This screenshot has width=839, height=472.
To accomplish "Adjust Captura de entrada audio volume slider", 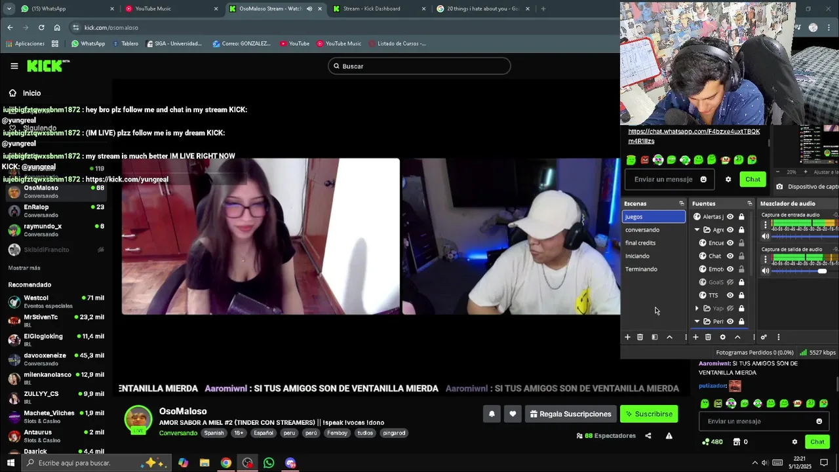I will [x=805, y=237].
